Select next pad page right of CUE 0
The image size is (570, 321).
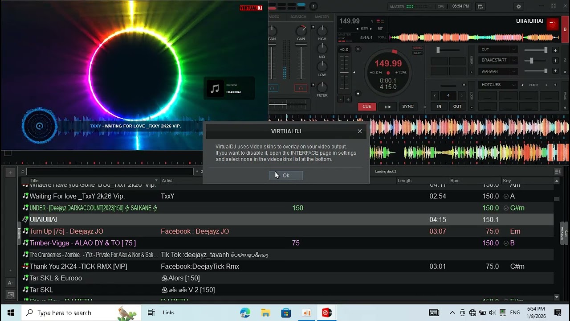(547, 85)
